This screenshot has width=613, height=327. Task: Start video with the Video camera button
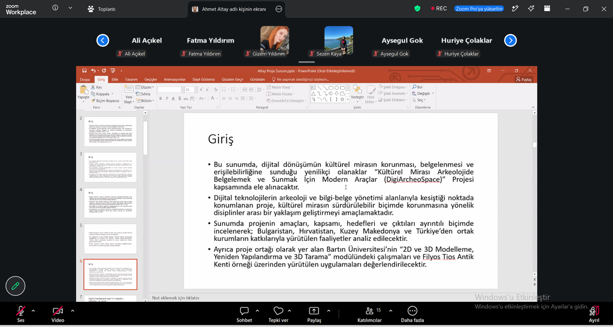pyautogui.click(x=58, y=314)
